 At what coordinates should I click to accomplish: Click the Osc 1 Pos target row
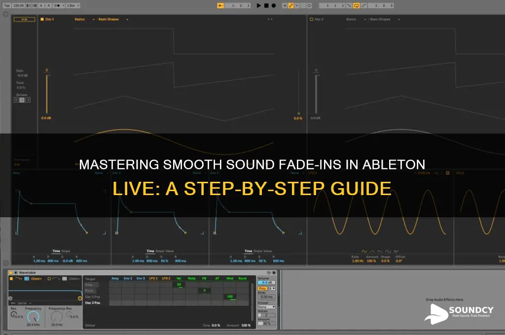(93, 297)
